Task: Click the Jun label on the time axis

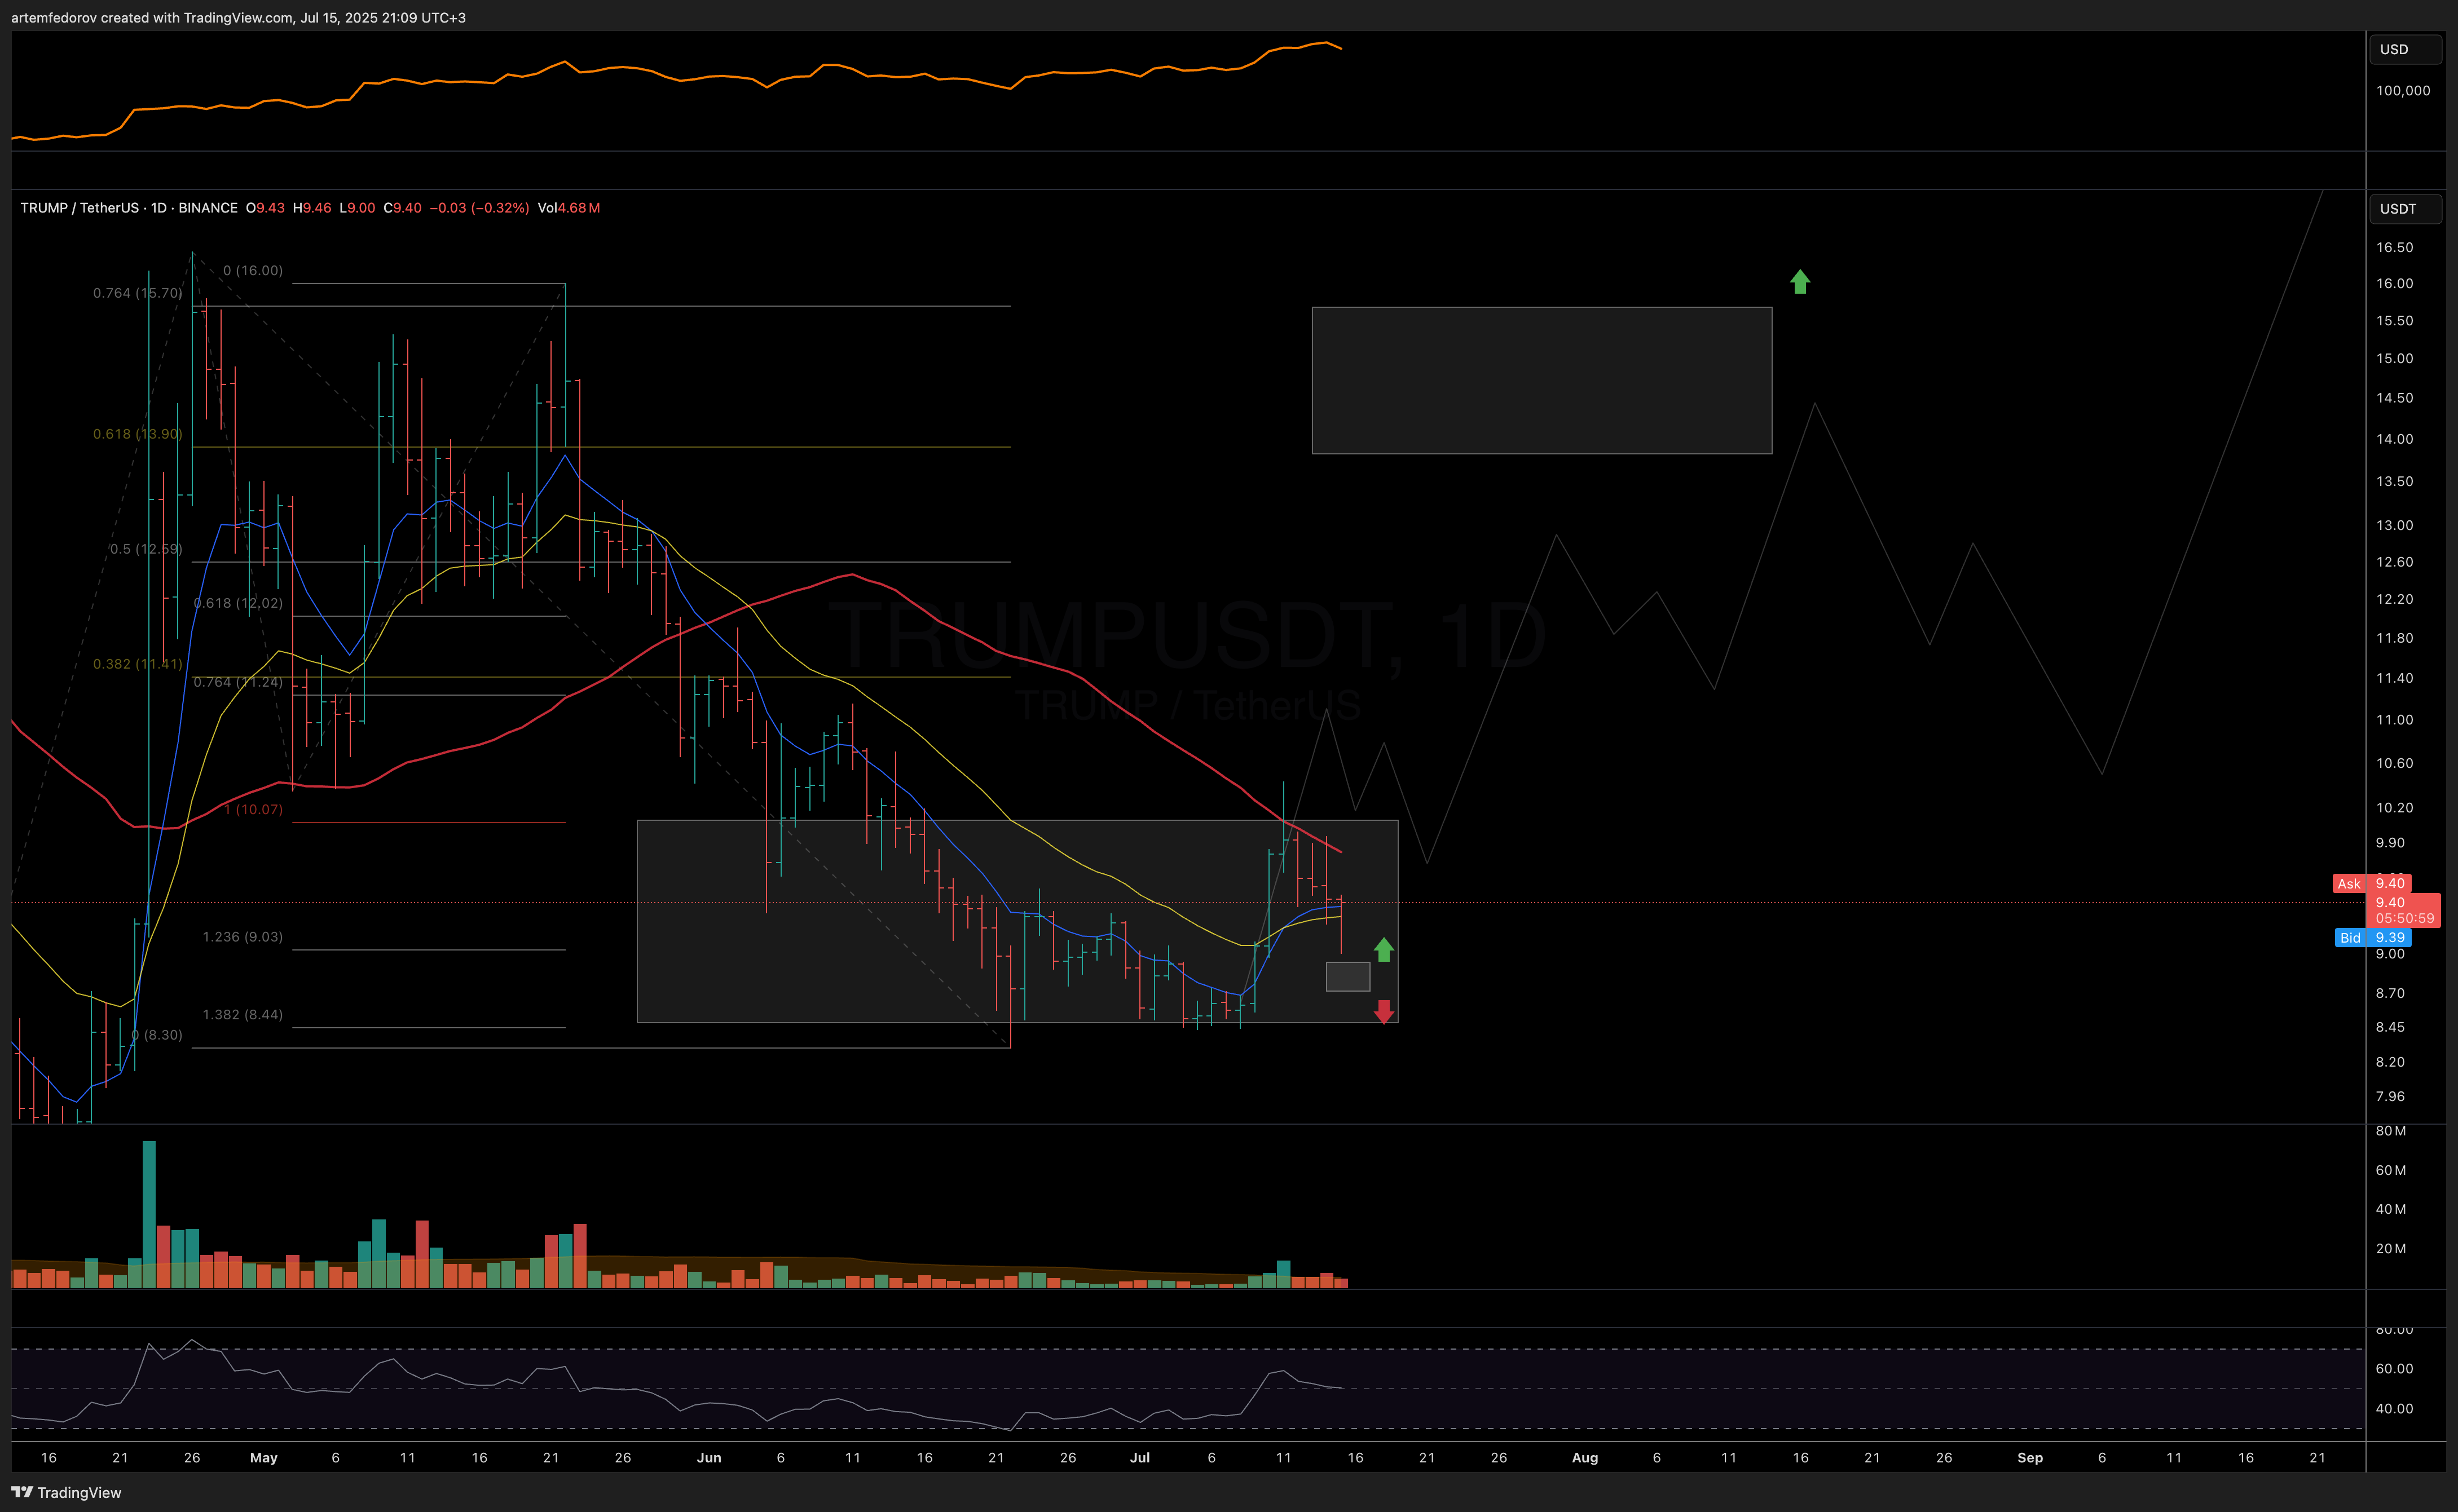Action: point(710,1458)
